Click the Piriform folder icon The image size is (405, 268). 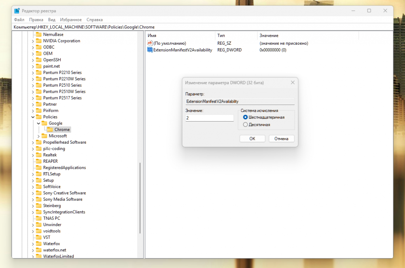(39, 110)
